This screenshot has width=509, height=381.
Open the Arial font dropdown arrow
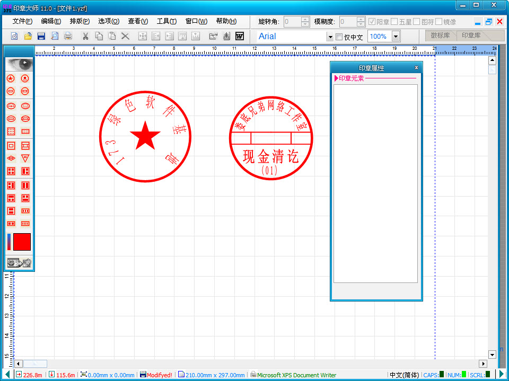point(330,37)
